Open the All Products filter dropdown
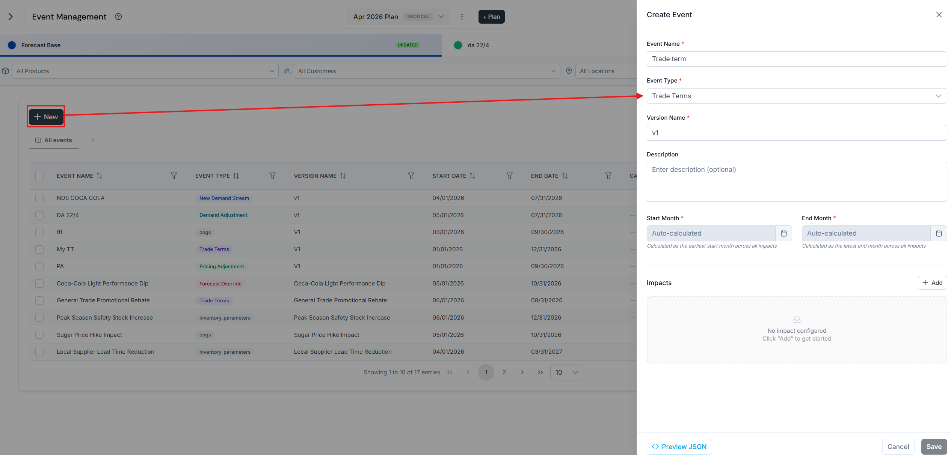Image resolution: width=951 pixels, height=455 pixels. [x=145, y=71]
